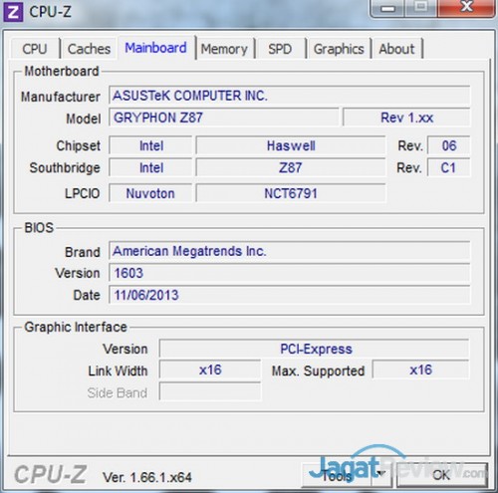This screenshot has width=498, height=493.
Task: Switch to the Graphics tab
Action: point(339,49)
